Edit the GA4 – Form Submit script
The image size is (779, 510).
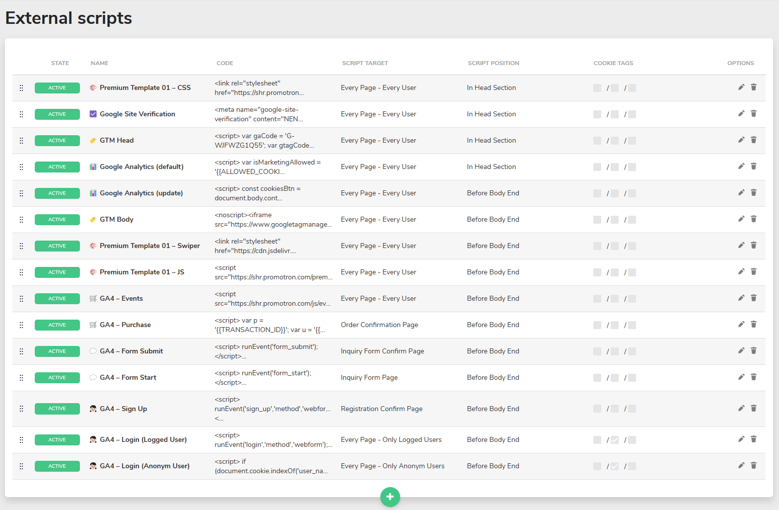(741, 350)
